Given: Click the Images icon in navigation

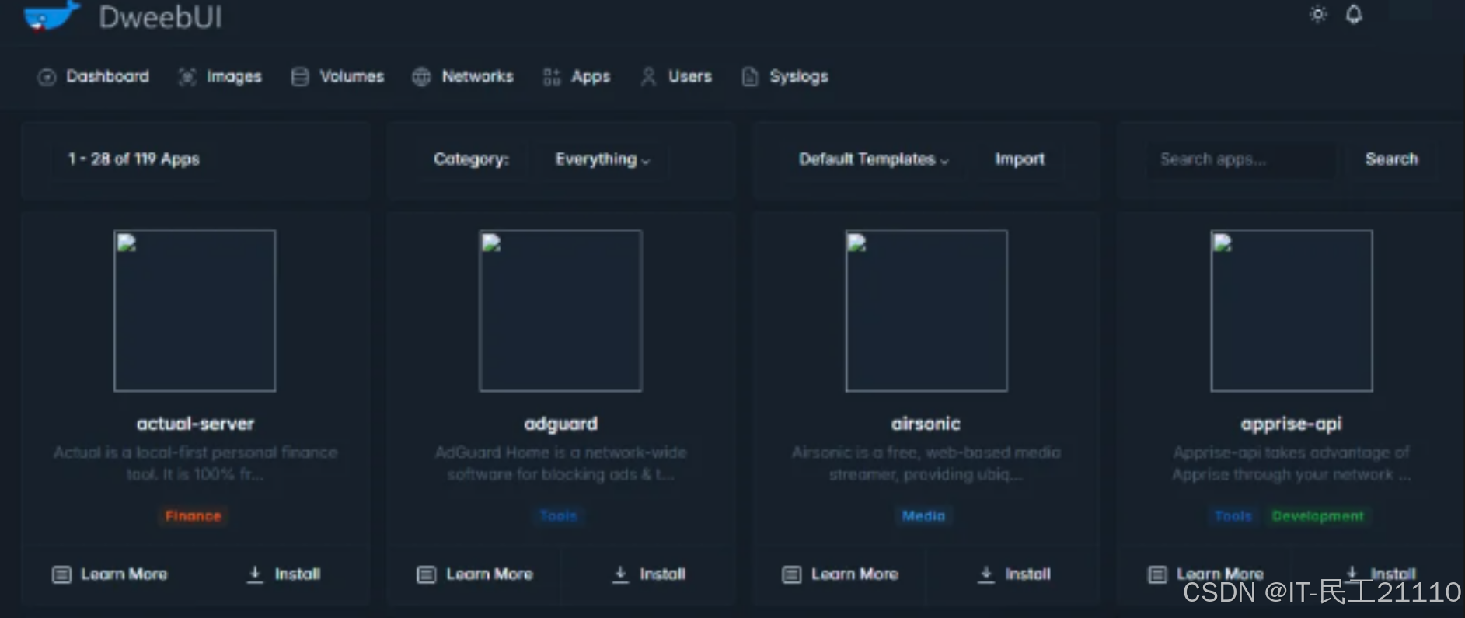Looking at the screenshot, I should [x=187, y=77].
